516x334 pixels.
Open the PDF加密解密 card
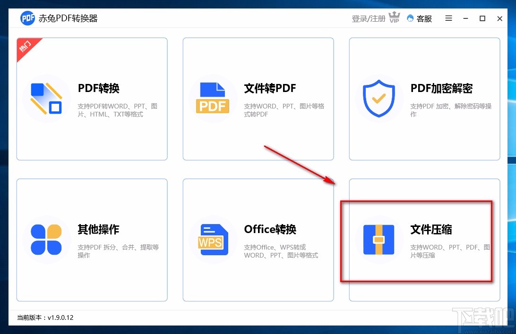(424, 98)
